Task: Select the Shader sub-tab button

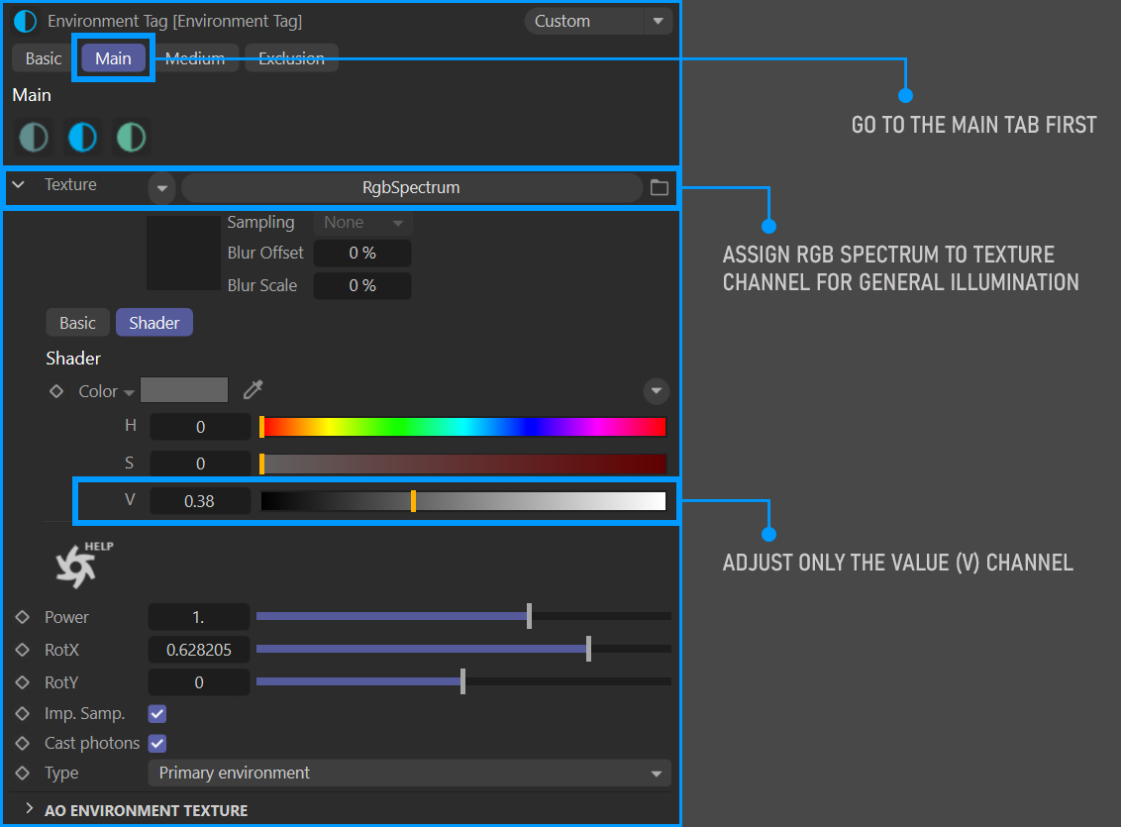Action: point(153,323)
